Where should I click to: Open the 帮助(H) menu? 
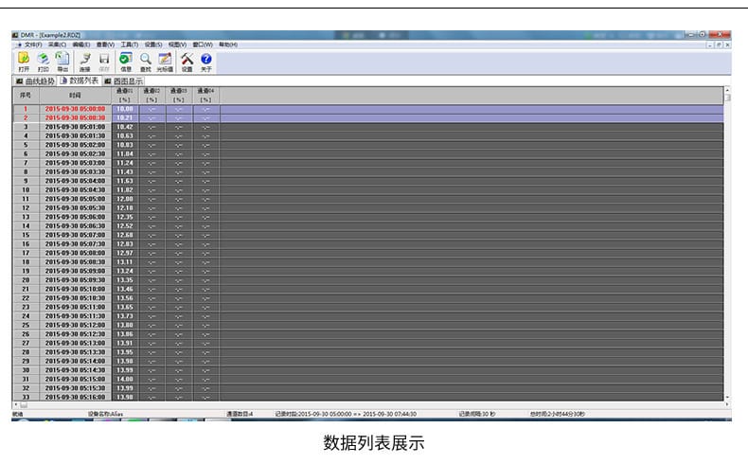tap(228, 45)
